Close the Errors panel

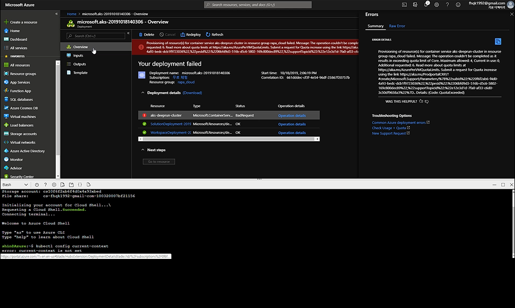pyautogui.click(x=511, y=14)
